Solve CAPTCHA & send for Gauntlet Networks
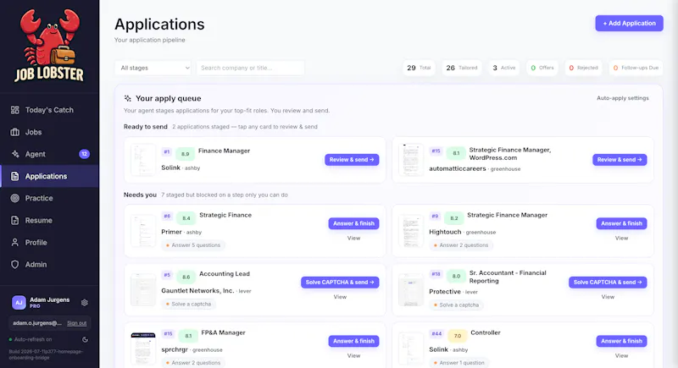 tap(340, 283)
